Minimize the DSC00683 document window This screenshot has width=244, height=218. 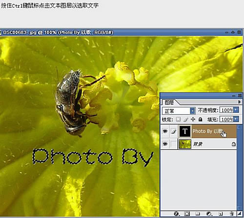[227, 33]
